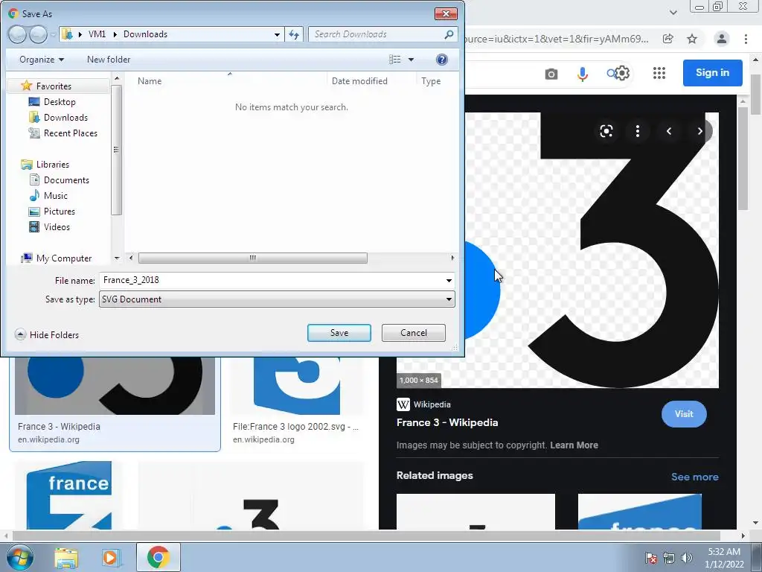The width and height of the screenshot is (762, 572).
Task: Open the view options dropdown arrow
Action: (x=411, y=60)
